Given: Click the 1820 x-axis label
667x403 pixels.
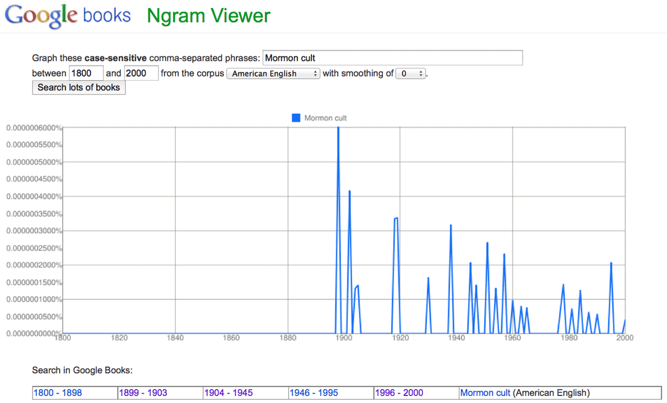Looking at the screenshot, I should point(119,338).
